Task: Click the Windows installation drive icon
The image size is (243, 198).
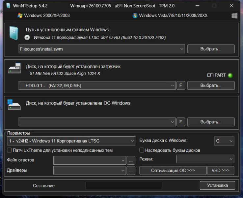Action: point(14,105)
